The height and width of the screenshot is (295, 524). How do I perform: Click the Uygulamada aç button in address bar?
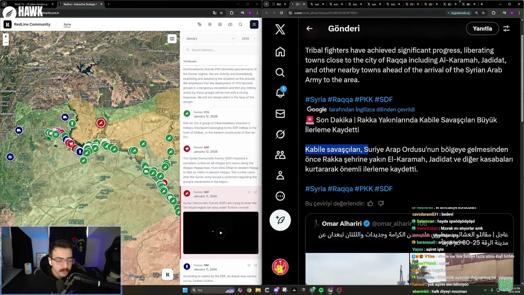pos(458,13)
